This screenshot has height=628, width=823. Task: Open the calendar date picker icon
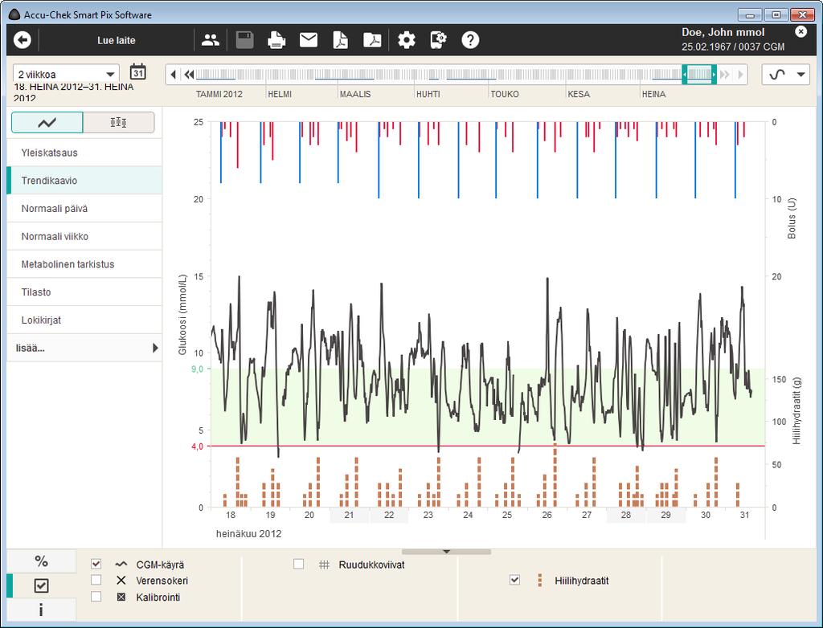click(138, 72)
